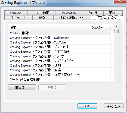Go to the ブラウザ tab
The height and width of the screenshot is (113, 127).
click(92, 13)
